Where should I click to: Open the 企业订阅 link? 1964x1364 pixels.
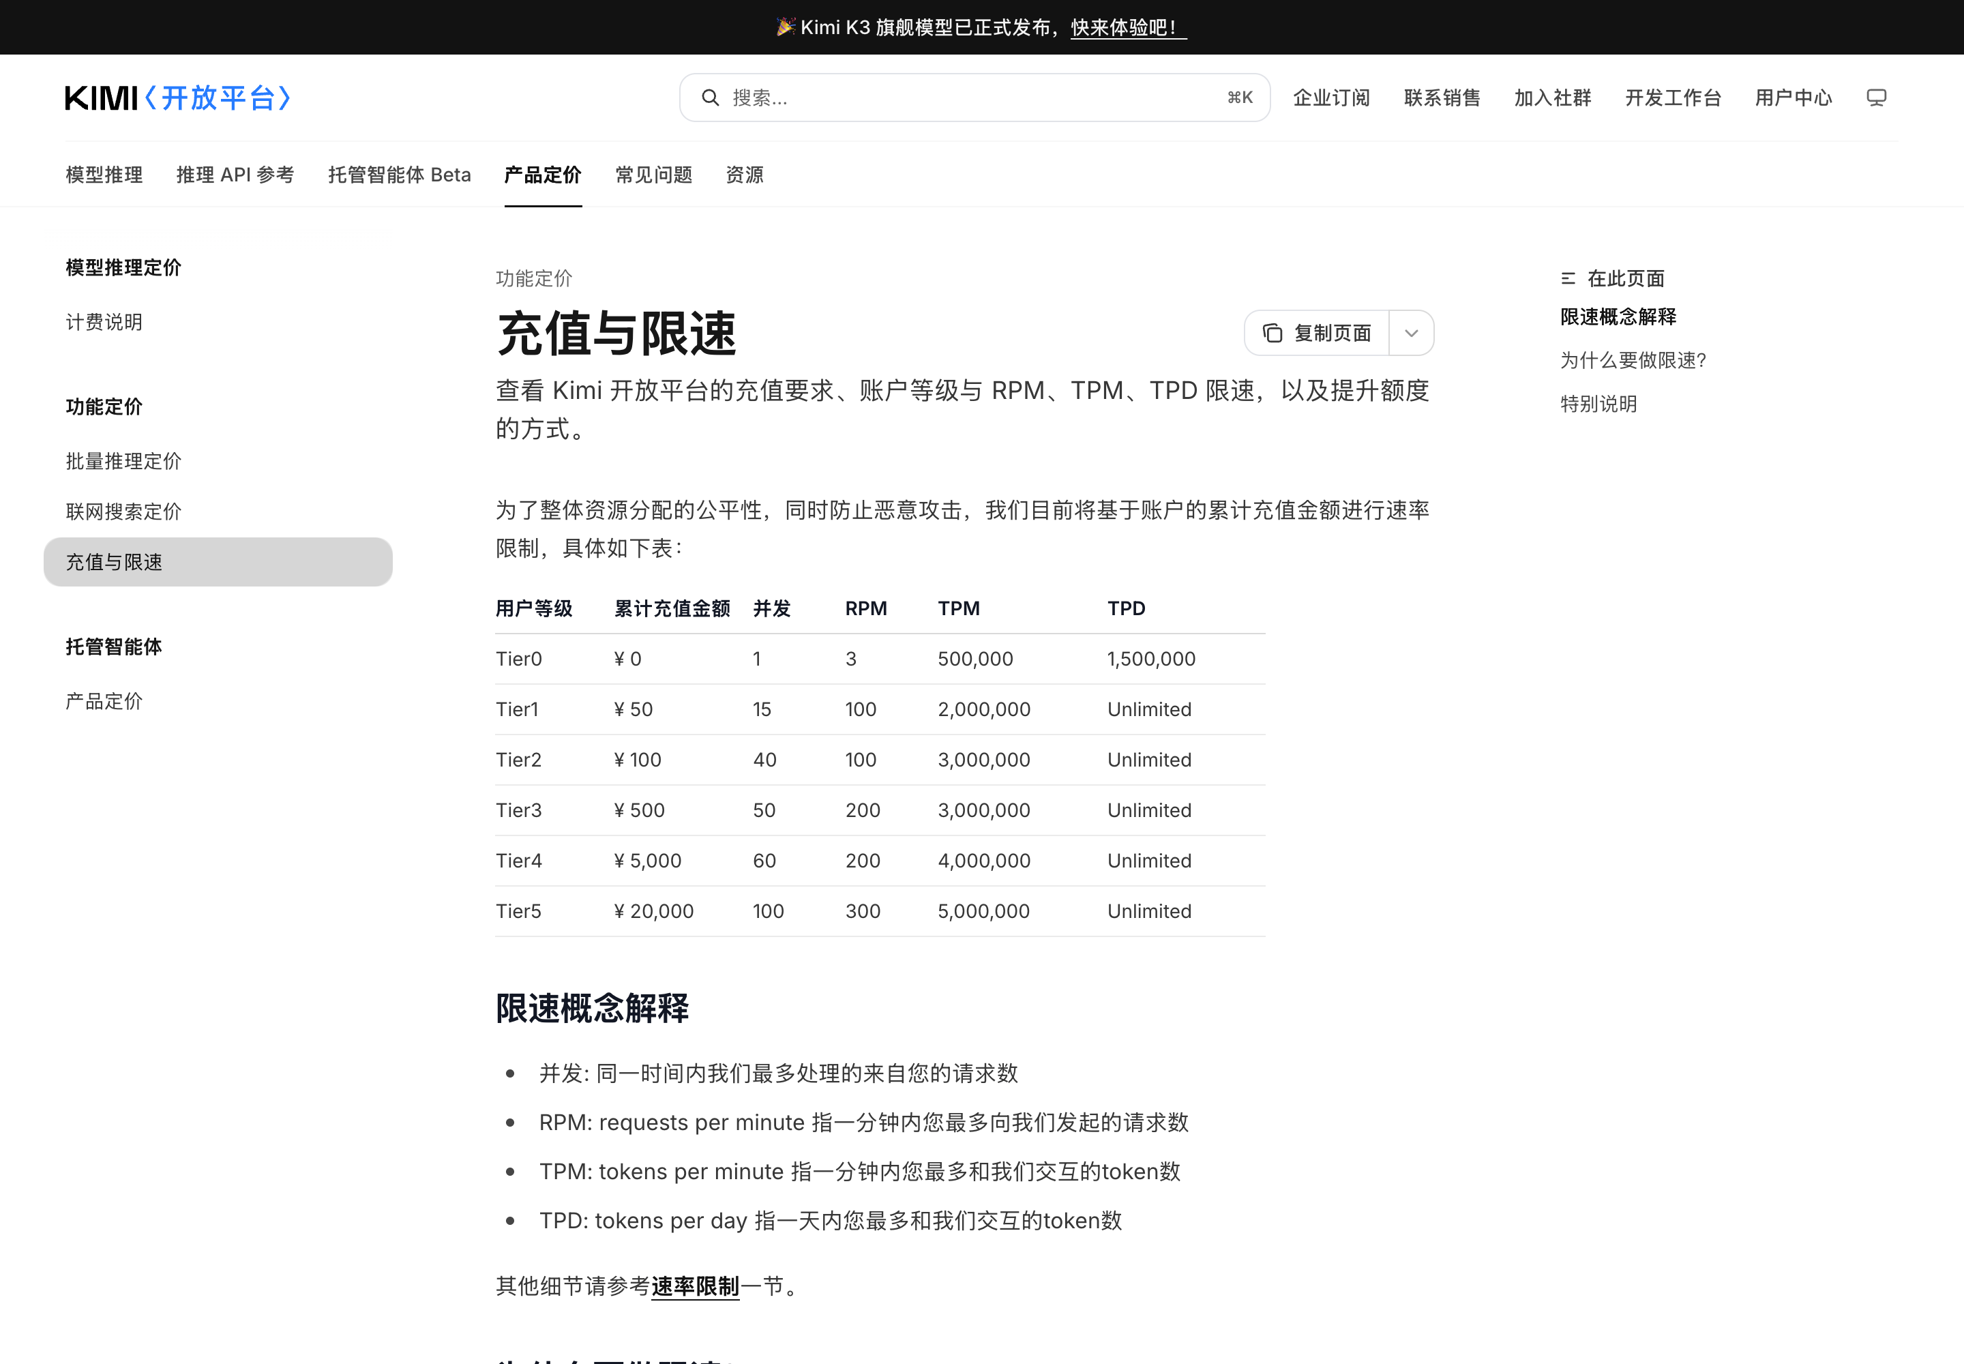tap(1332, 98)
